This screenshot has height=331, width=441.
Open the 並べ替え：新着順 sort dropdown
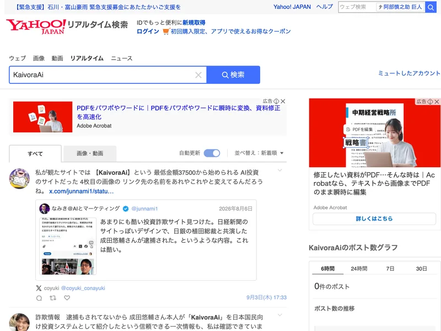click(x=259, y=153)
